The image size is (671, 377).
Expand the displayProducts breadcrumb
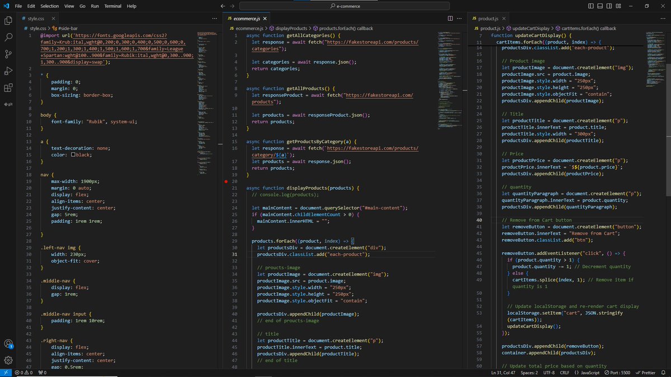288,28
